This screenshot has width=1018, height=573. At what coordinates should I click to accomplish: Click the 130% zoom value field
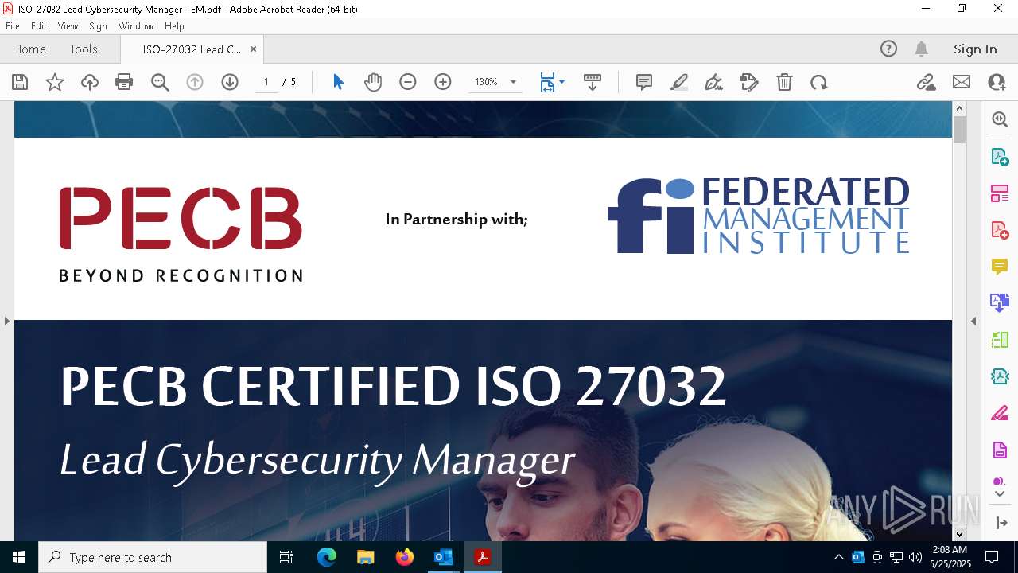486,82
